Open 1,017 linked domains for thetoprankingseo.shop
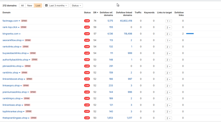This screenshot has width=221, height=122. pyautogui.click(x=129, y=118)
